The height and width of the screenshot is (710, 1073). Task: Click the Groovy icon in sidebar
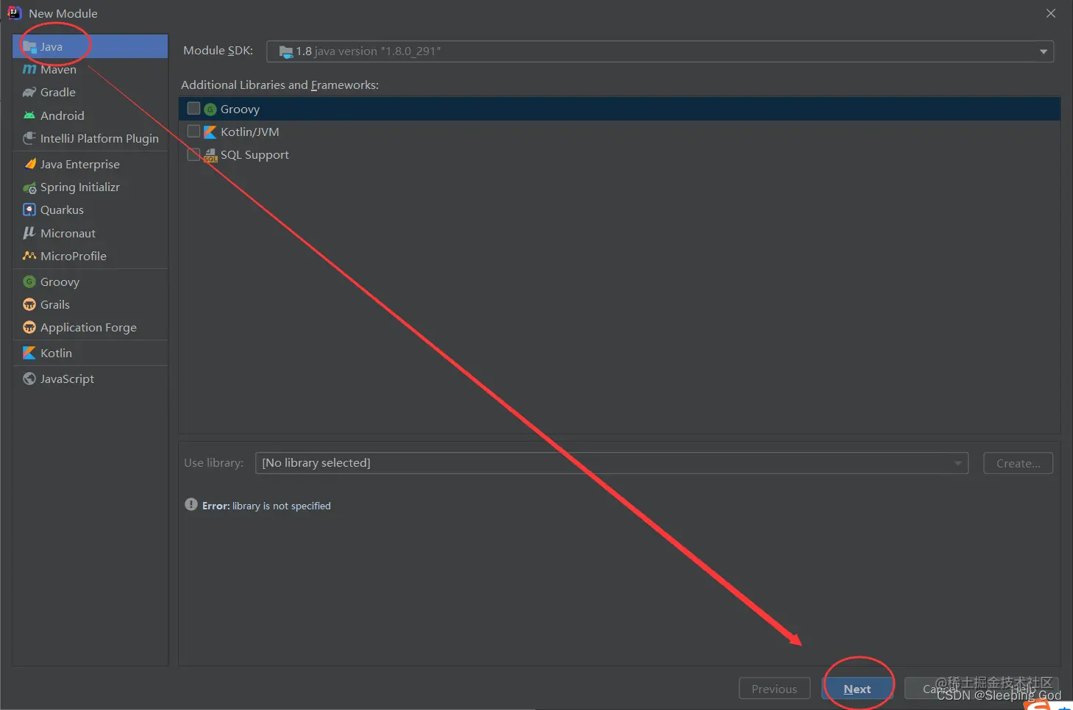pos(29,282)
